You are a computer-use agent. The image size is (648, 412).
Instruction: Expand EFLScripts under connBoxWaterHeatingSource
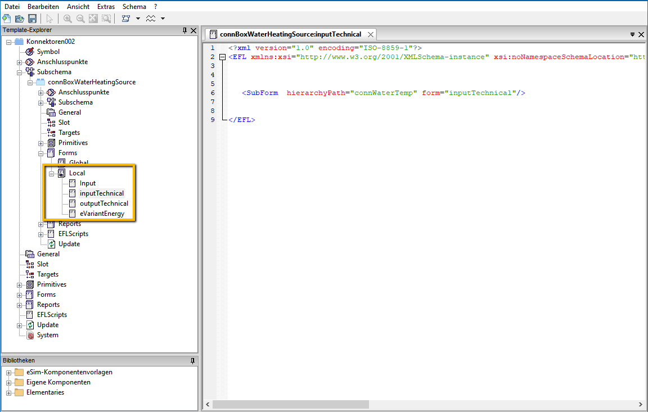pyautogui.click(x=41, y=234)
